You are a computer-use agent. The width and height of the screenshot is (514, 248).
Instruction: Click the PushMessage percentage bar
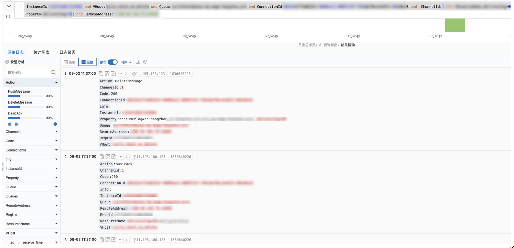click(25, 96)
